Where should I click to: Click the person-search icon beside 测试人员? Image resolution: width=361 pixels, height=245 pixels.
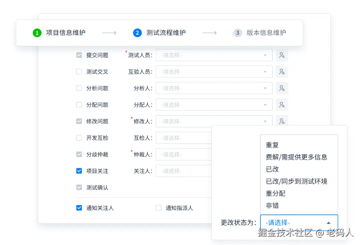tap(282, 55)
